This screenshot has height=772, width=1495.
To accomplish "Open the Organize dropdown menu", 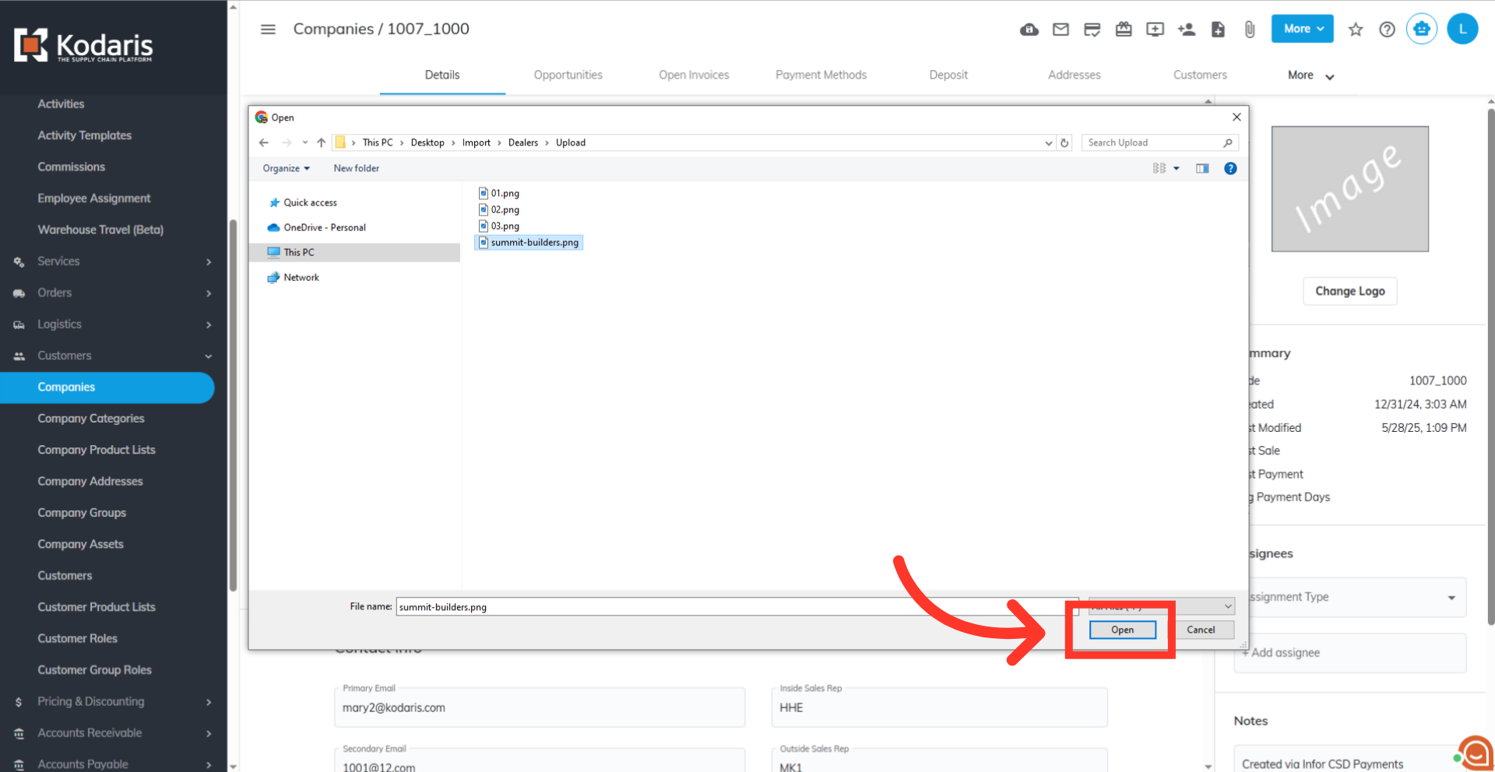I will click(x=286, y=168).
